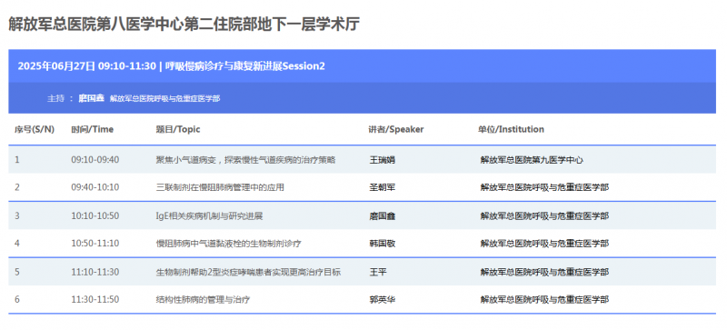Click serial number 1 in the 09:10-09:40 row

coord(17,160)
